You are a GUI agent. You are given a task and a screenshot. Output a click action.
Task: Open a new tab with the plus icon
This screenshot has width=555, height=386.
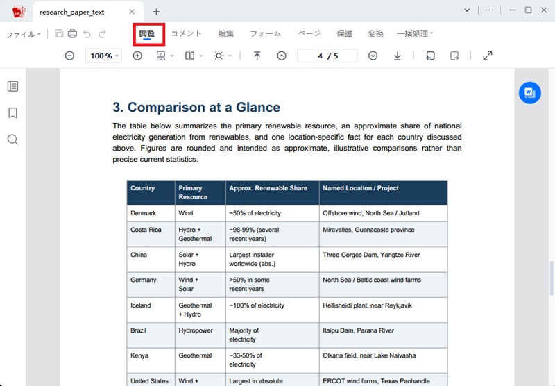[x=156, y=12]
